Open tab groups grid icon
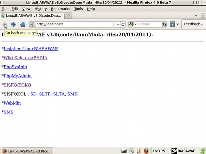This screenshot has width=206, height=154. (x=203, y=16)
